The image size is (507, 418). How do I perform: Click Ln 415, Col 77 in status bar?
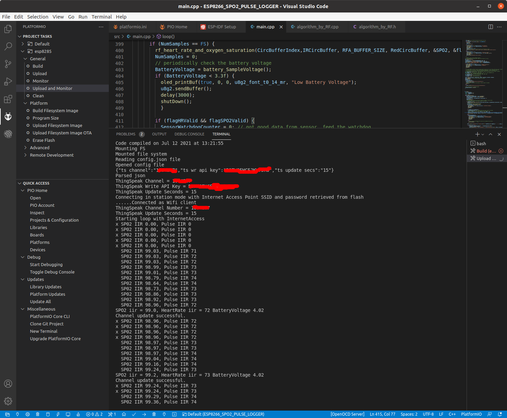tap(382, 414)
